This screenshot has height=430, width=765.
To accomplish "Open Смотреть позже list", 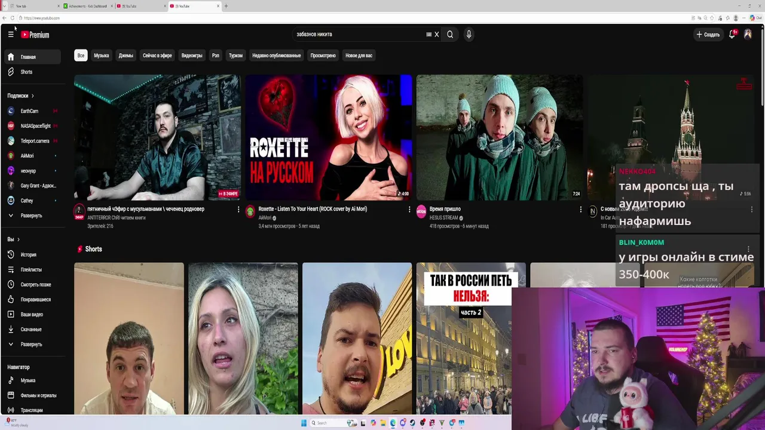I will pyautogui.click(x=32, y=284).
